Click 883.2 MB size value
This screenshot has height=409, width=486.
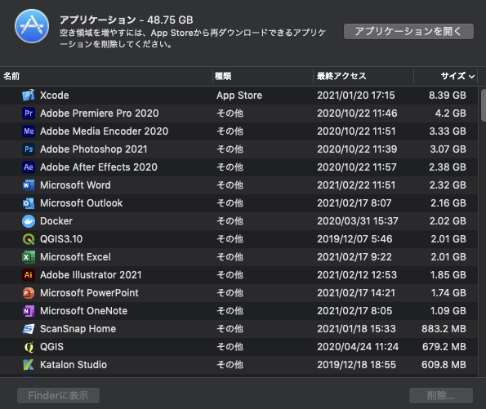pos(444,329)
